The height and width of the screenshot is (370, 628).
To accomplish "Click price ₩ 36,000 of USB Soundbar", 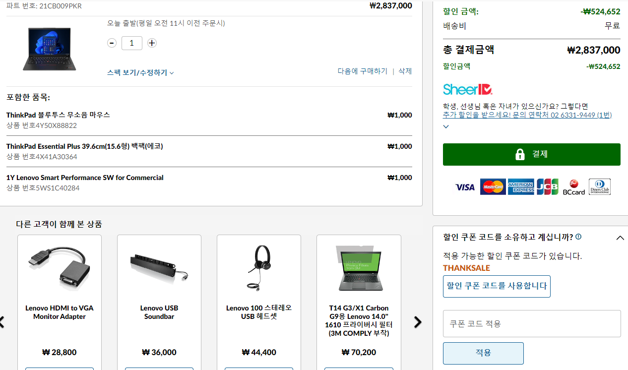I will 159,353.
